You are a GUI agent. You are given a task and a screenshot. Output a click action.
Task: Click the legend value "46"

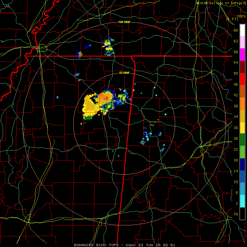(x=236, y=85)
